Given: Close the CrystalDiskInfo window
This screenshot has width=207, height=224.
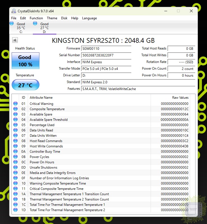Looking at the screenshot, I should 191,11.
